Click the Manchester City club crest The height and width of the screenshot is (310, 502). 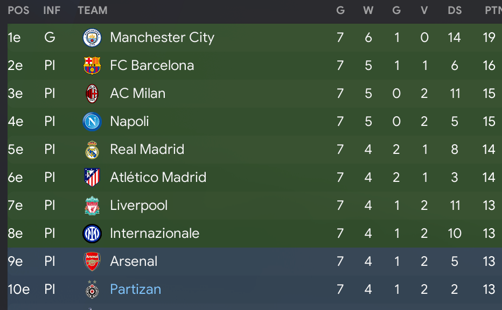click(92, 38)
